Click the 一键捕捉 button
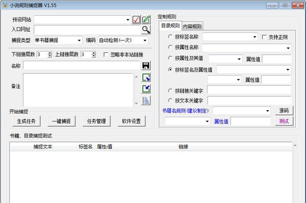 click(x=61, y=121)
